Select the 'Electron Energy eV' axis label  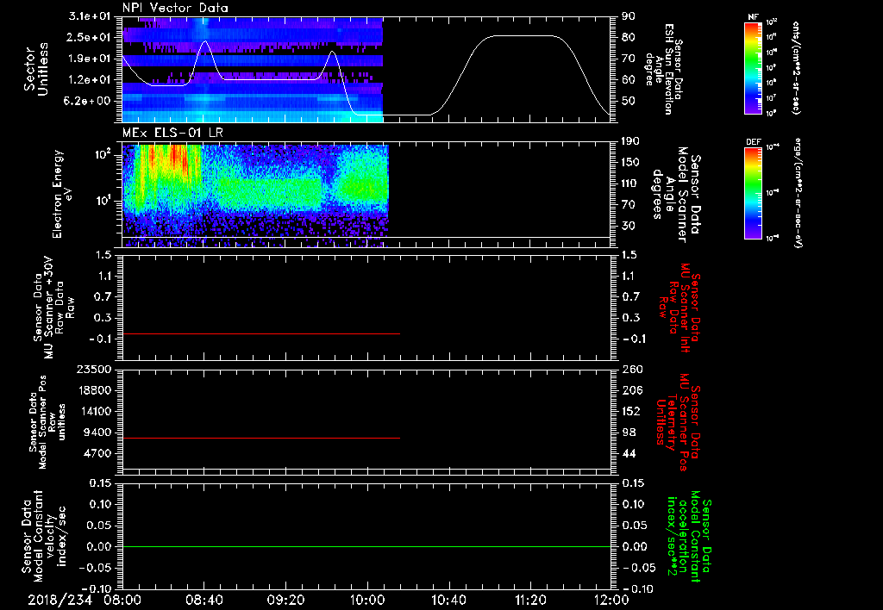point(62,194)
